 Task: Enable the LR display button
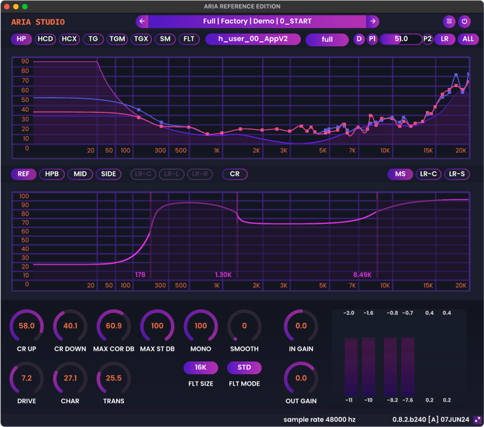point(445,39)
